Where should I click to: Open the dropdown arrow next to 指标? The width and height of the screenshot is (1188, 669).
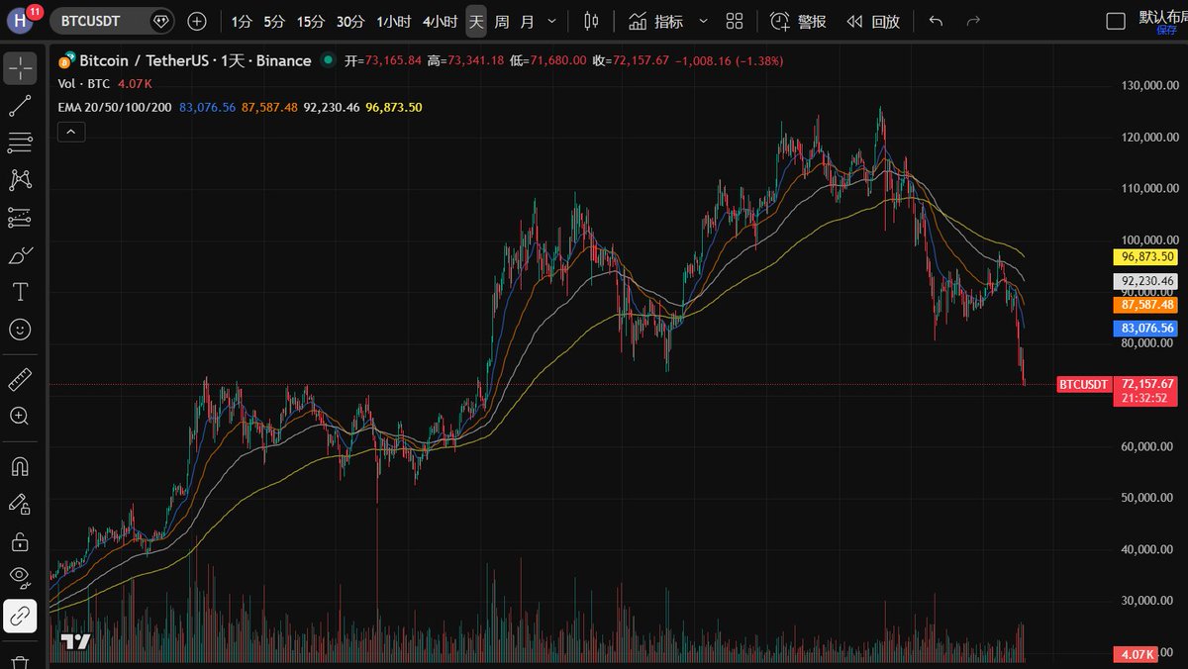[x=703, y=21]
